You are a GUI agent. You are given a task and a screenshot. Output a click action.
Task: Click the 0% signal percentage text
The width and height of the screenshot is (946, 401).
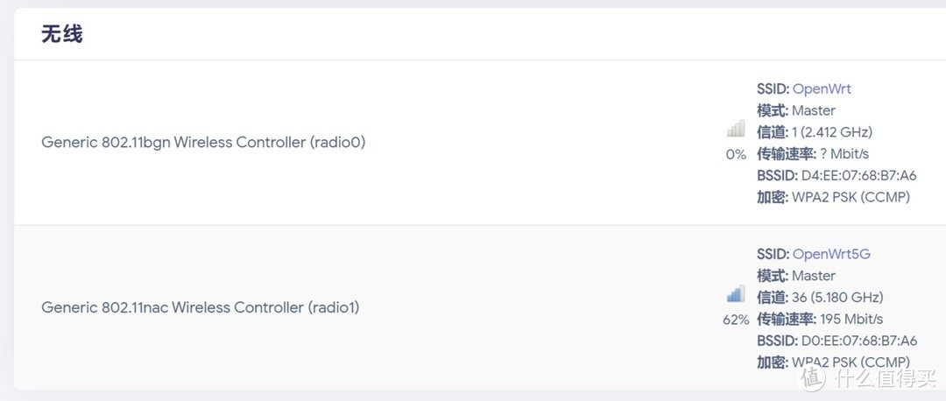(736, 154)
